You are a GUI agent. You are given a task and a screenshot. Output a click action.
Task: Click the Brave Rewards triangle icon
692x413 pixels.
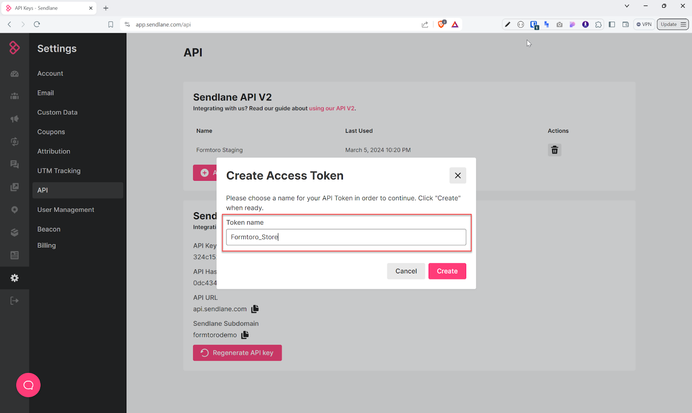pyautogui.click(x=455, y=25)
